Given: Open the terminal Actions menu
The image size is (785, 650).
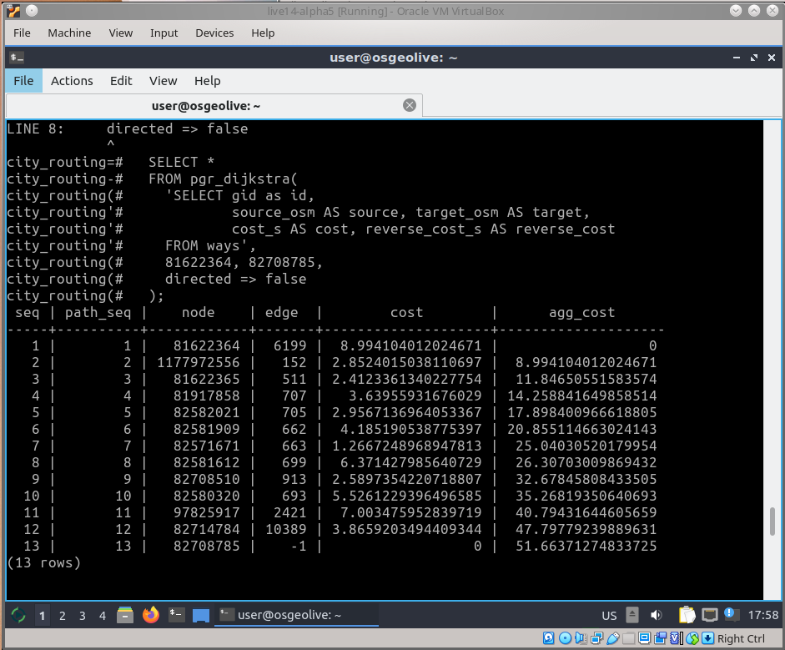Looking at the screenshot, I should tap(72, 81).
